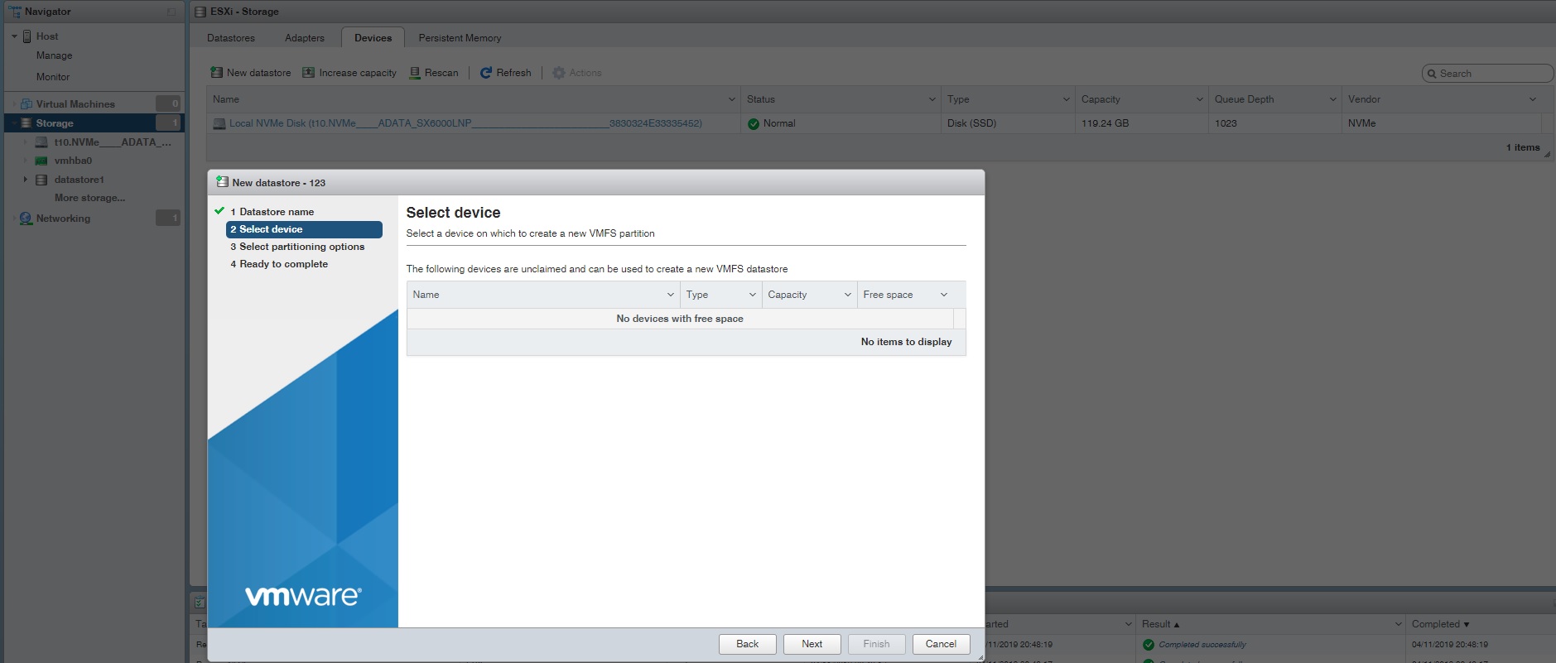
Task: Open Name column dropdown in Select device
Action: coord(670,295)
